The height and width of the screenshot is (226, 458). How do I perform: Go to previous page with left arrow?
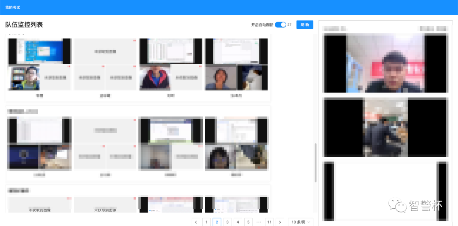pyautogui.click(x=195, y=222)
